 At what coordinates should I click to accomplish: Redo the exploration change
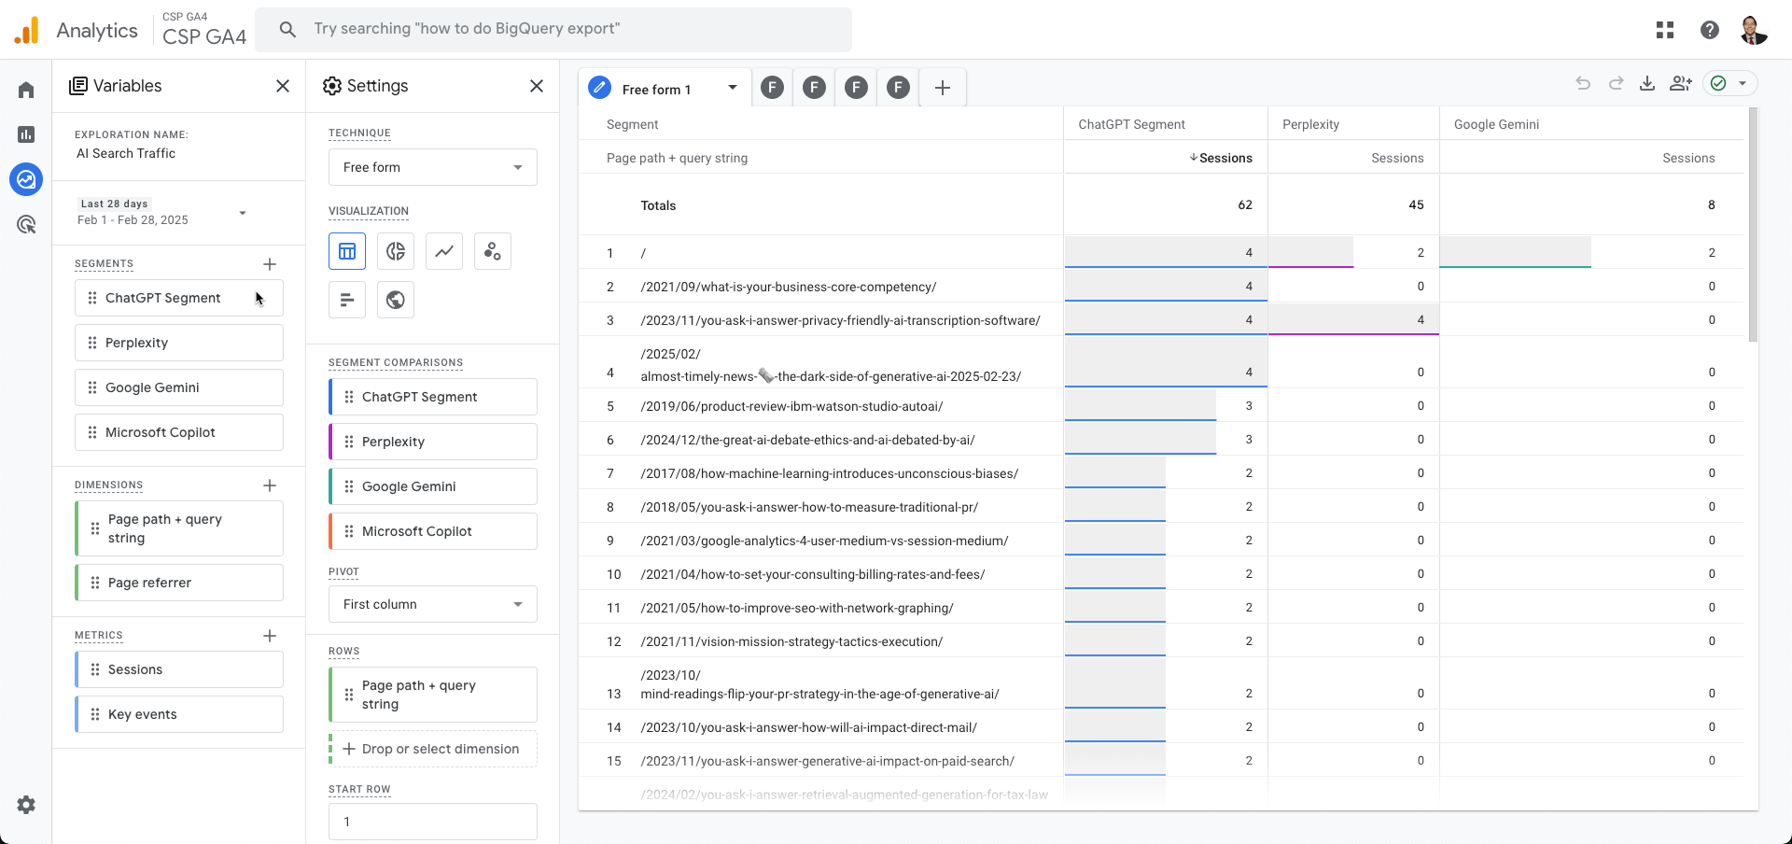(x=1616, y=83)
